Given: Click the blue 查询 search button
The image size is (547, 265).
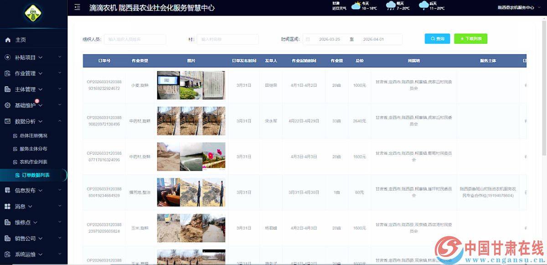Looking at the screenshot, I should (437, 39).
